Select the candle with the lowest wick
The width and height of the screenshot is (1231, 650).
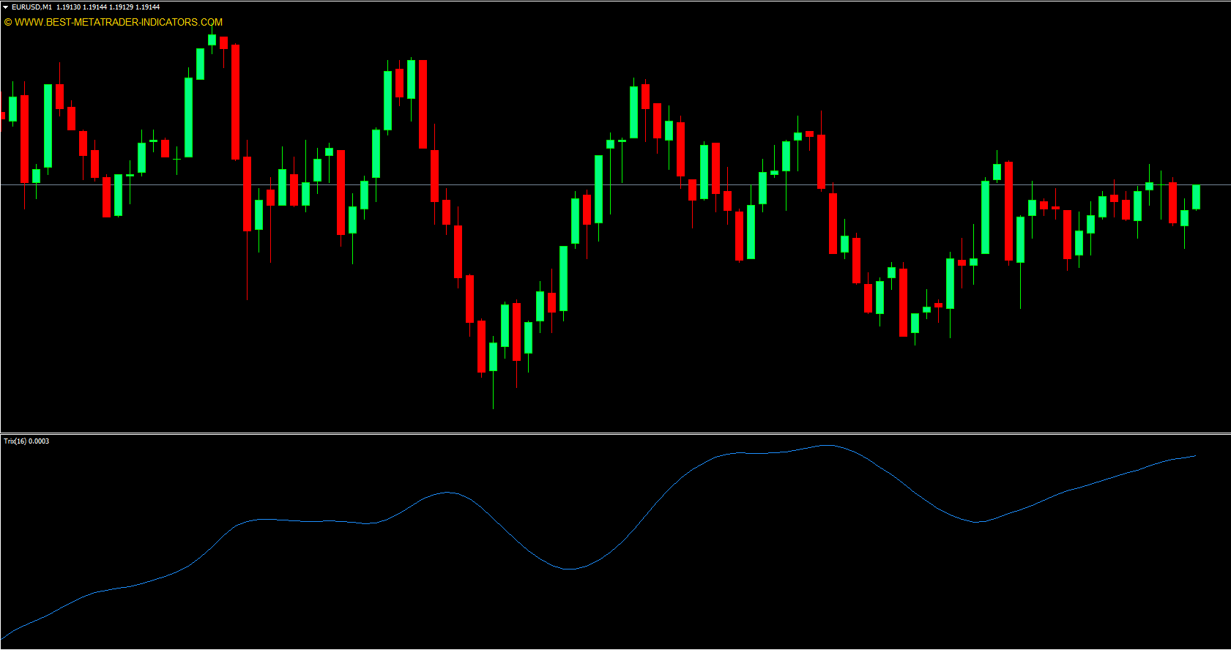(x=493, y=356)
